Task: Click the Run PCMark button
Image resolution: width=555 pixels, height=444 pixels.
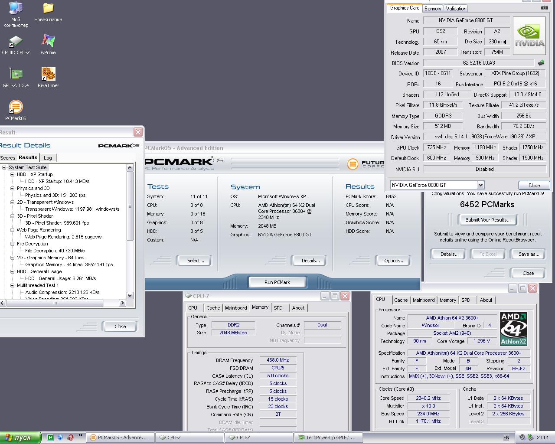Action: coord(277,282)
